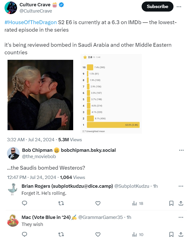View analytics for Brian Rogers' reply
Screen dimensions: 187x239
click(x=138, y=203)
